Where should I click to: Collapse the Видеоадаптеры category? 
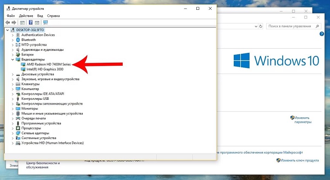(13, 59)
